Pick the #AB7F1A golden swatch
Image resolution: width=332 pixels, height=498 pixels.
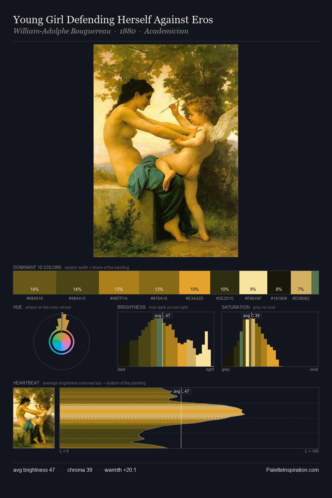(119, 283)
